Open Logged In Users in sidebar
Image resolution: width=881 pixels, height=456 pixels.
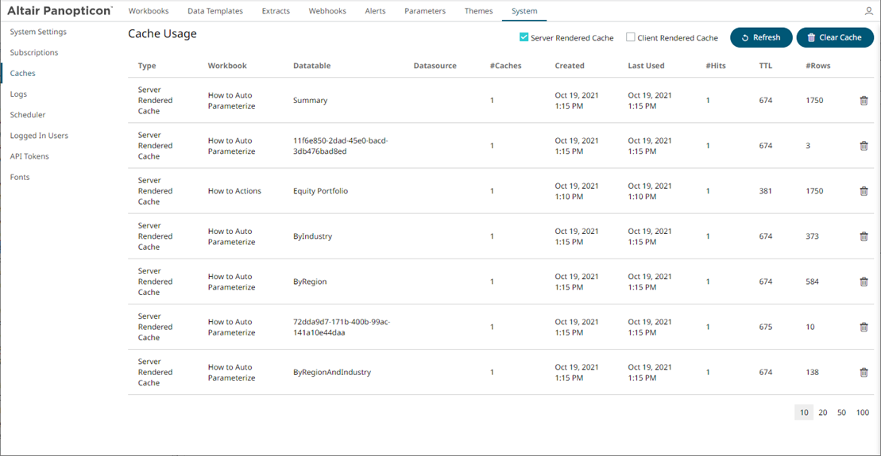(39, 136)
